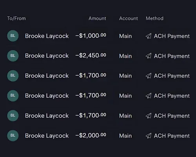Click the paper plane icon in the $1,000.00 row

(x=149, y=36)
